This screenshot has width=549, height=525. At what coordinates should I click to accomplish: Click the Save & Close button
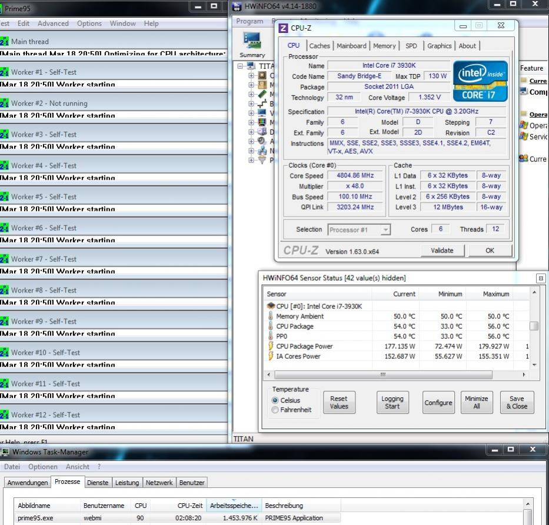[517, 403]
